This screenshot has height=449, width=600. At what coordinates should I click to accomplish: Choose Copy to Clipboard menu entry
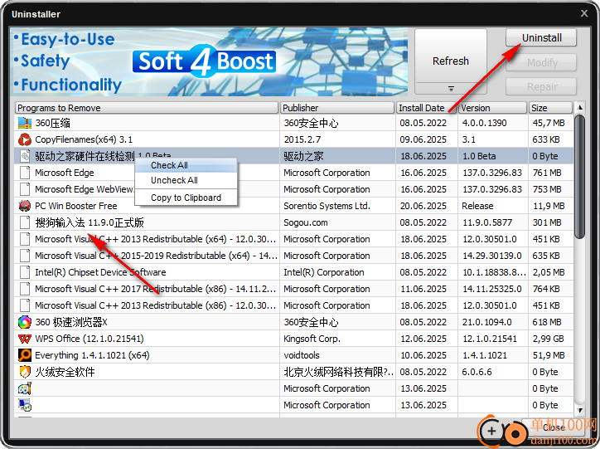click(x=186, y=198)
